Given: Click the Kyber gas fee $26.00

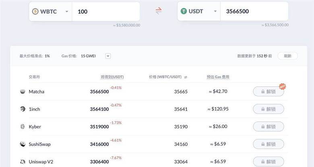Looking at the screenshot, I should (218, 126).
